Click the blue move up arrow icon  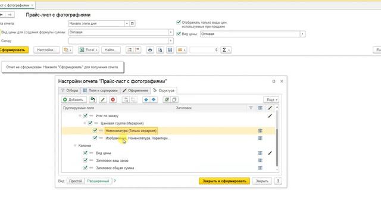coord(146,100)
